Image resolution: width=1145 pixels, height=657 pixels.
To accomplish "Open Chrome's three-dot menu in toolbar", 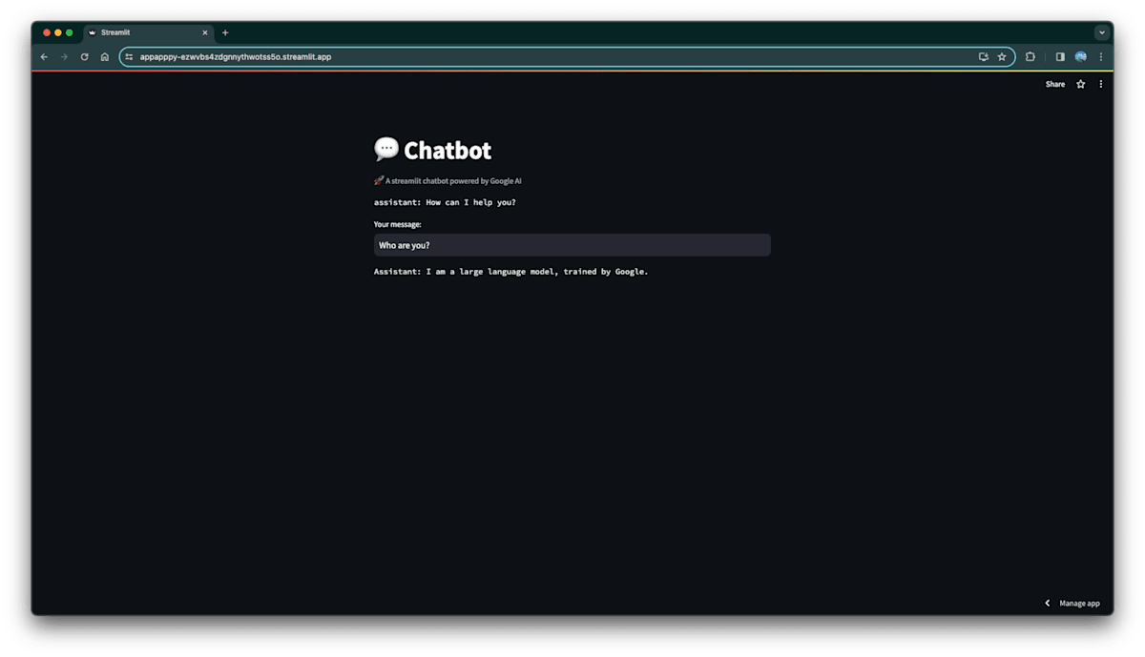I will (1101, 57).
